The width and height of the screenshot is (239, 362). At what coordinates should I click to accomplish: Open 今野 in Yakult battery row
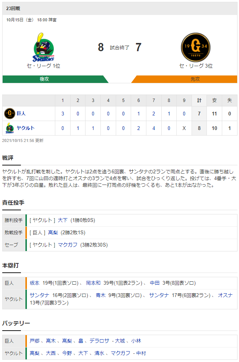(x=67, y=353)
